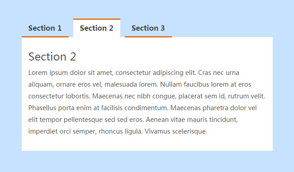Open the Section 3 tab

(x=148, y=28)
